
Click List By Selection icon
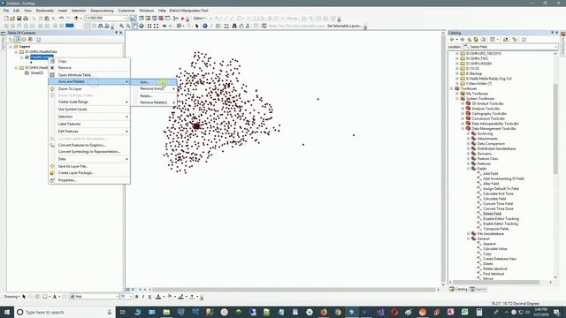[30, 39]
